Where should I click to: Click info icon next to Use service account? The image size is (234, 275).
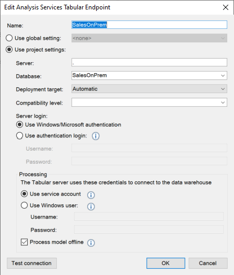[x=91, y=195]
